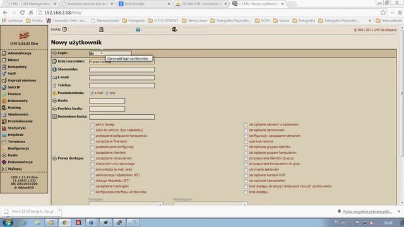Click the globe ticket search icon

(x=138, y=30)
